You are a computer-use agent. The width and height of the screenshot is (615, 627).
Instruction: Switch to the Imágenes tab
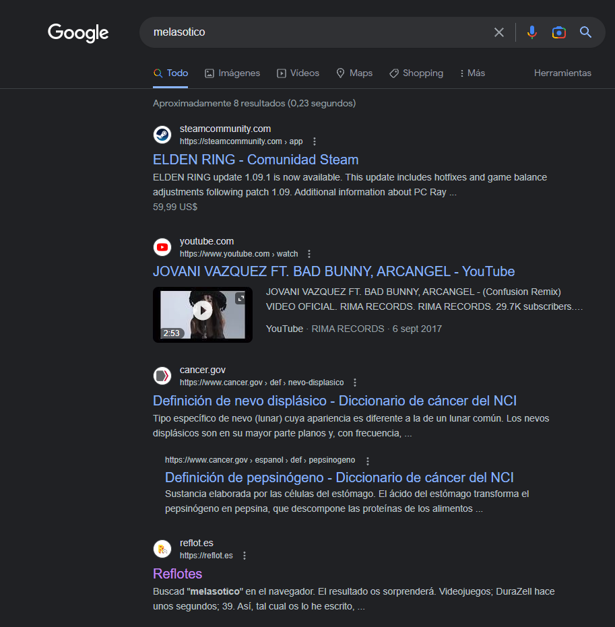point(232,73)
